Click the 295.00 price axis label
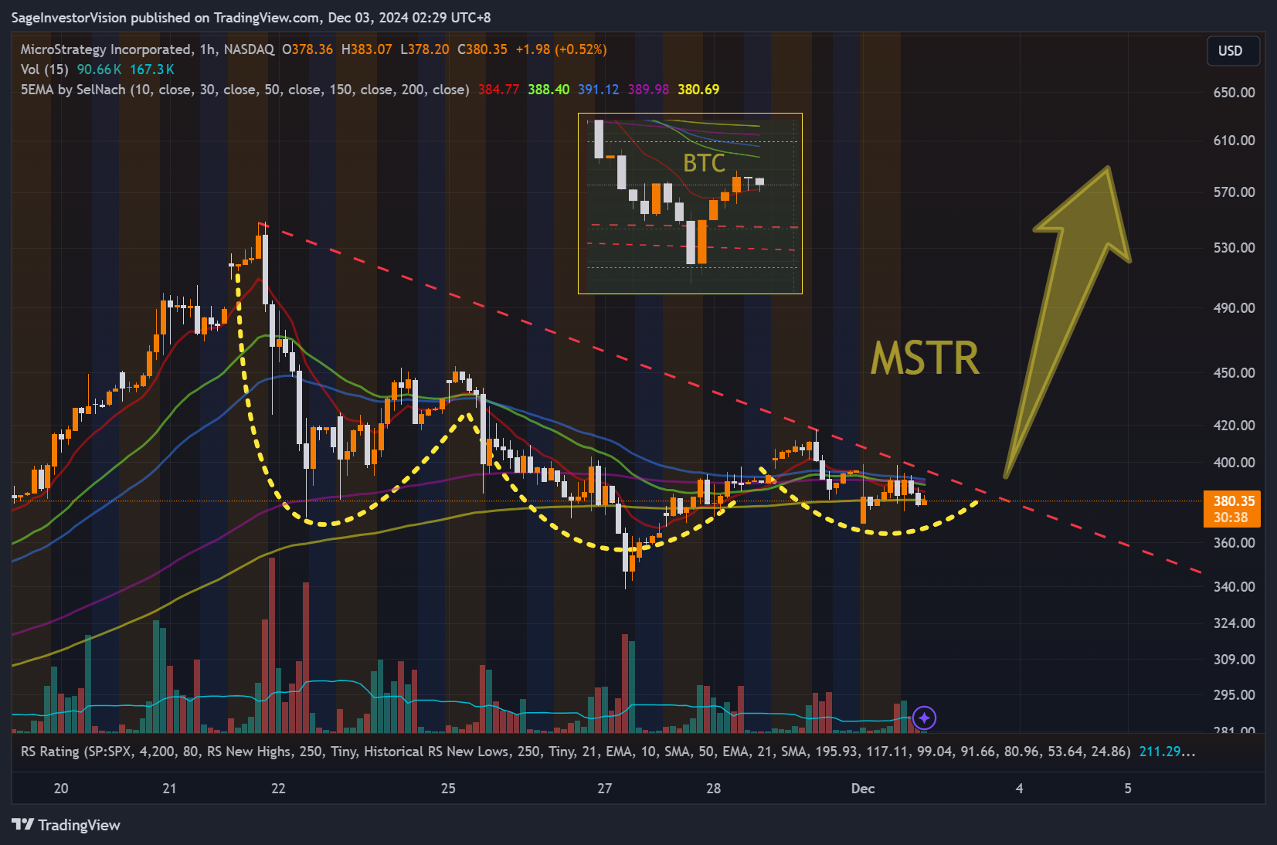 pos(1234,695)
